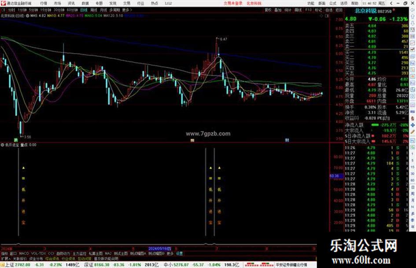Click the 上证 index value 2782.00

(x=22, y=265)
